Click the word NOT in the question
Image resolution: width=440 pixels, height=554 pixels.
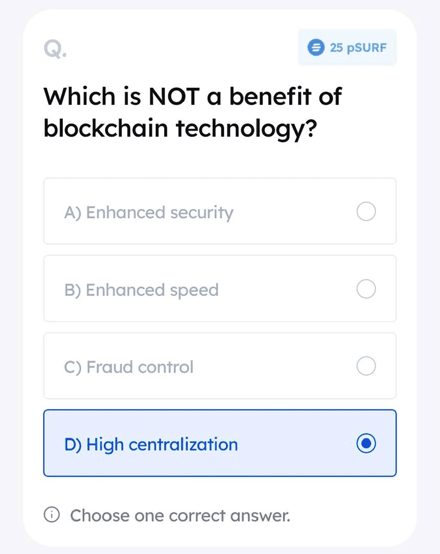click(x=174, y=97)
